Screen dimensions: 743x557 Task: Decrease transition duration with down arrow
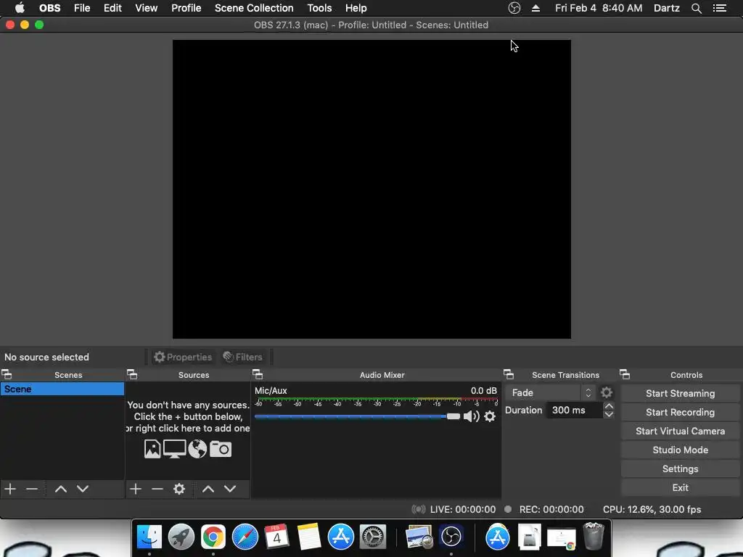click(x=609, y=414)
